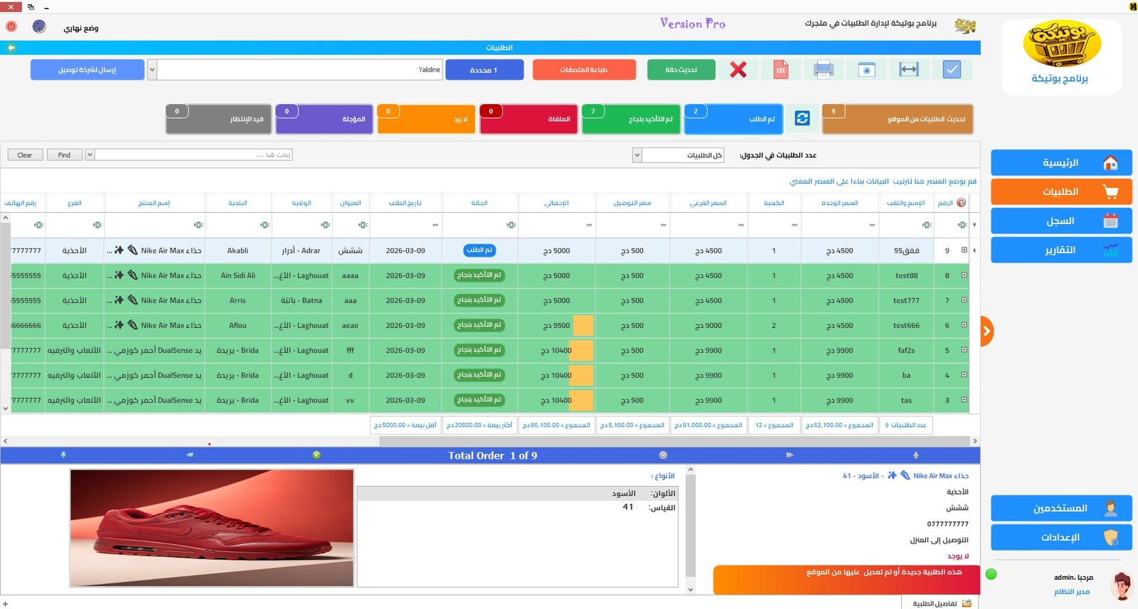The image size is (1138, 609).
Task: Show الملغاة cancelled orders tab
Action: 528,119
